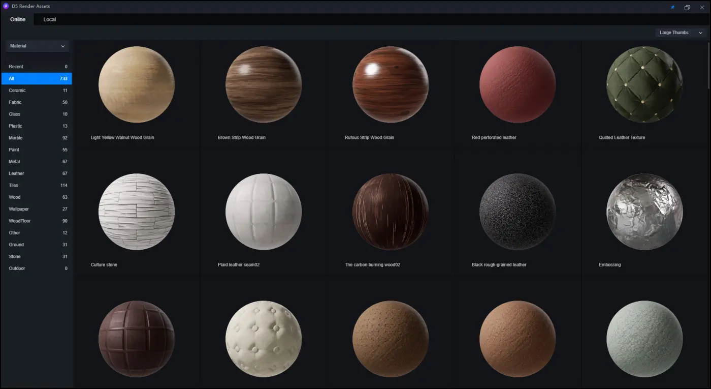Screen dimensions: 711x389
Task: Open the Outdoor category
Action: pyautogui.click(x=37, y=268)
